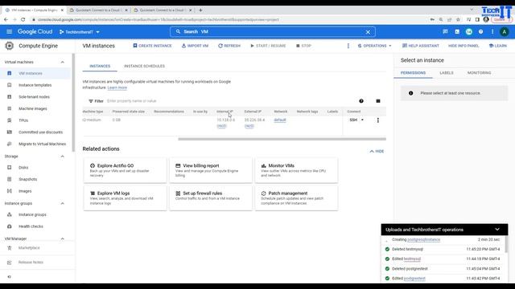Open Sole-tenant nodes in sidebar
Viewport: 515px width, 289px height.
tap(35, 97)
